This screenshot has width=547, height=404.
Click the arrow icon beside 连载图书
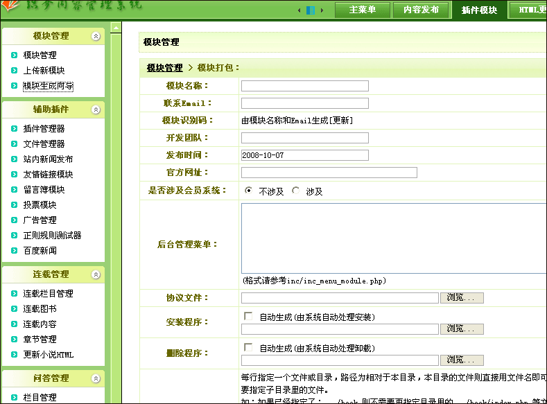14,309
